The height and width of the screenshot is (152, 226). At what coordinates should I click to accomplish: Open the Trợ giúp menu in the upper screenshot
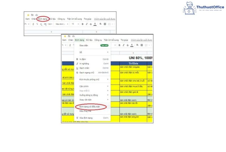88,19
